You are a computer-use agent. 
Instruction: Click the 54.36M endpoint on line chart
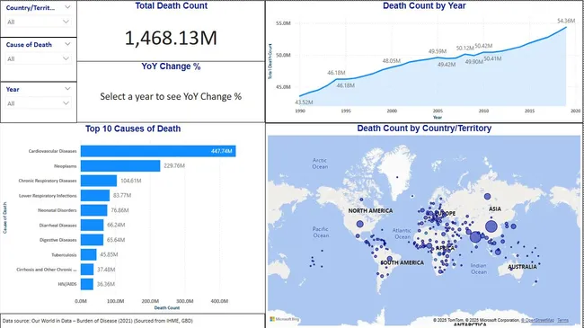[566, 27]
